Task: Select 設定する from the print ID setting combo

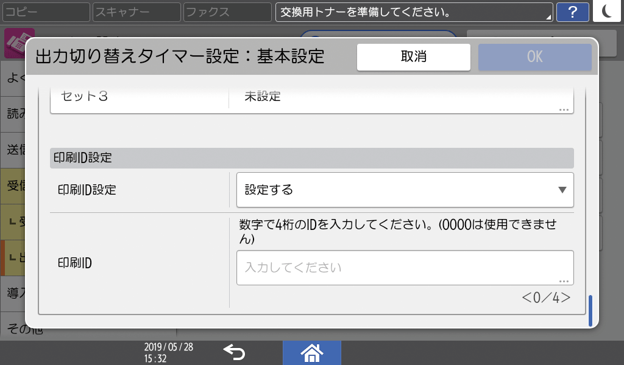Action: click(x=405, y=190)
